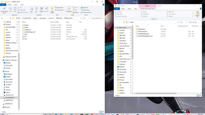Click Copy path in the Clipboard group
The image size is (205, 115).
21,10
